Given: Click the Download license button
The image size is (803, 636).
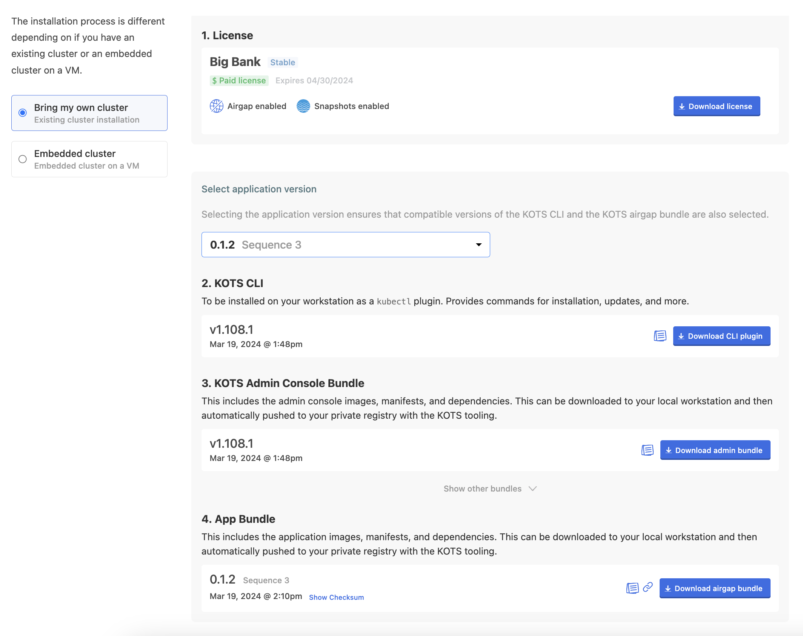Looking at the screenshot, I should 717,106.
